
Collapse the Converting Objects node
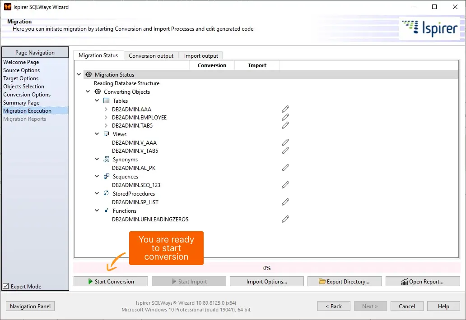(88, 91)
